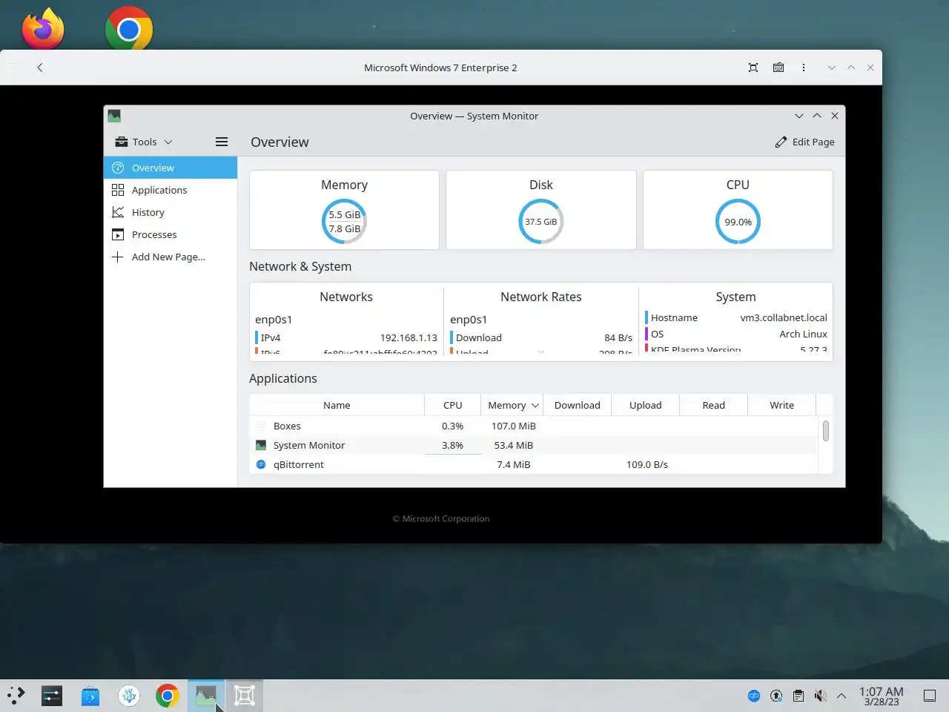Click qBittorrent upload value 109.0 B/s
The image size is (949, 712).
click(647, 464)
